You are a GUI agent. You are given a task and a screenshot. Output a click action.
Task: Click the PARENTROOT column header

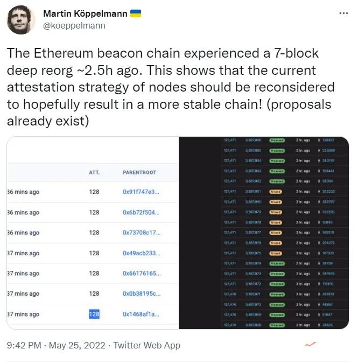tap(139, 172)
